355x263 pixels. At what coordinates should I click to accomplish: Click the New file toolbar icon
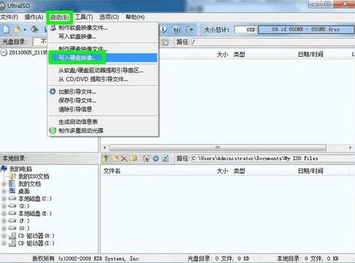7,29
